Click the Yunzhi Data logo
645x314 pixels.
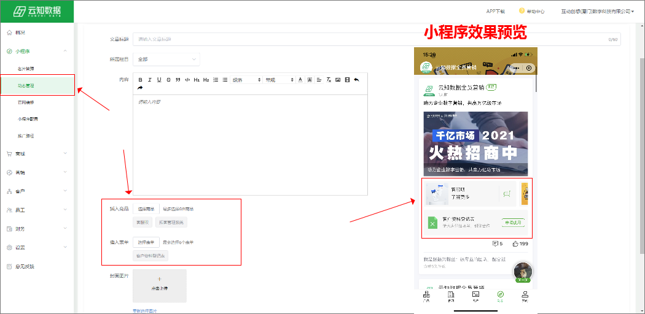coord(37,11)
